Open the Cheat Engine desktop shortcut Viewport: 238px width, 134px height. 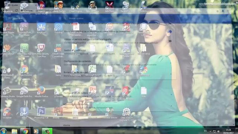pos(75,7)
